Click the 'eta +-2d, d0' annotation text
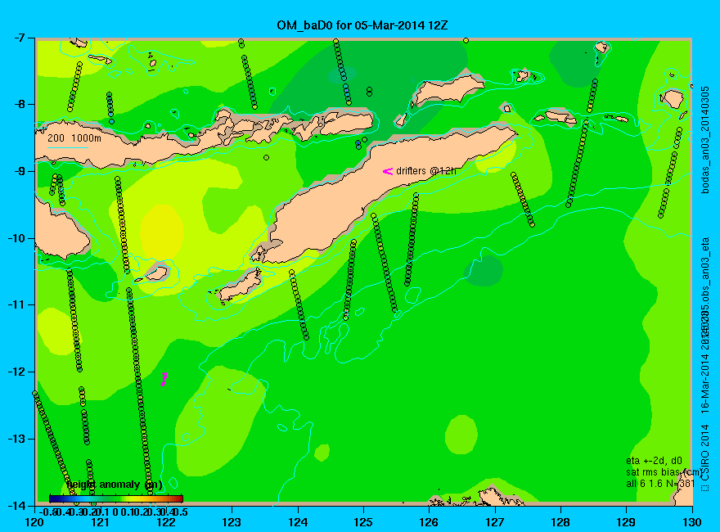The width and height of the screenshot is (720, 532). click(x=654, y=461)
